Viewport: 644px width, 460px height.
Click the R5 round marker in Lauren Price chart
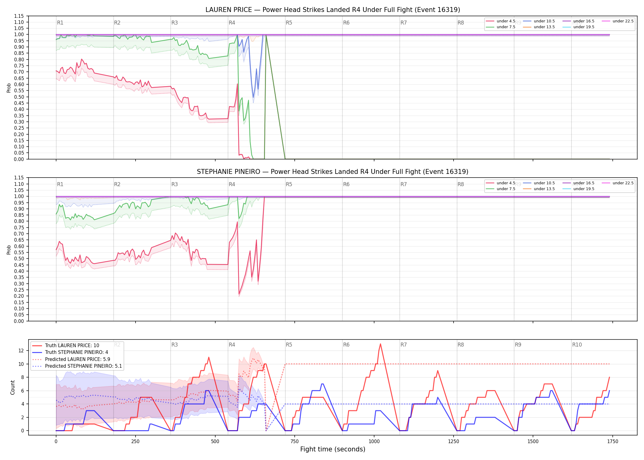click(289, 23)
